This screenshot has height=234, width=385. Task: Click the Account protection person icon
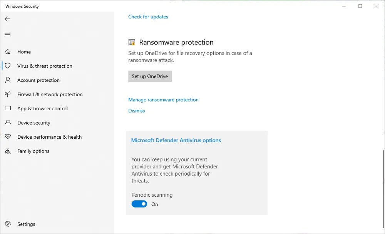8,80
